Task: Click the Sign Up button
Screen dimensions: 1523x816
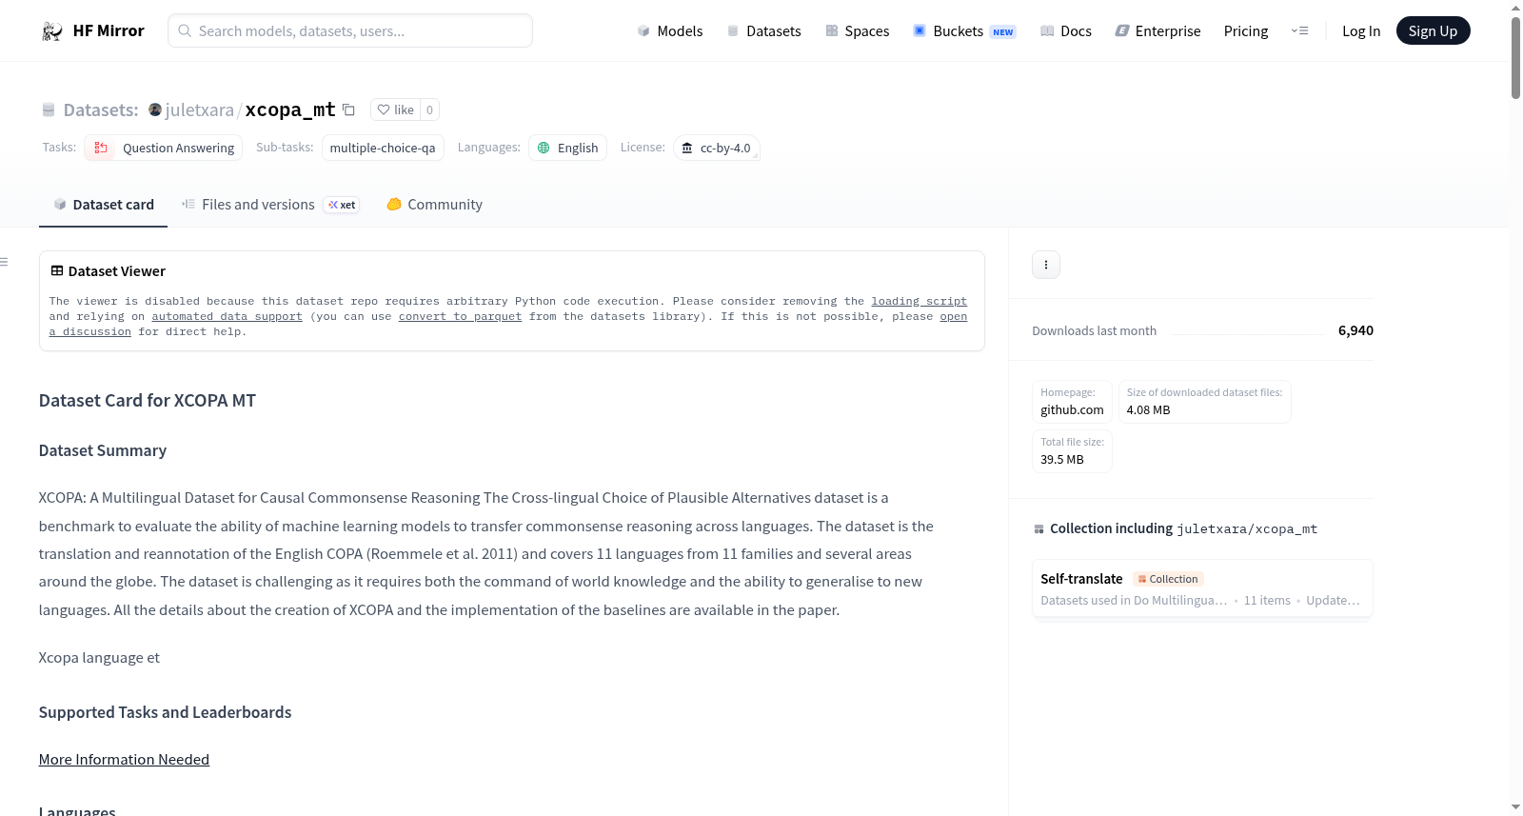Action: [1433, 31]
